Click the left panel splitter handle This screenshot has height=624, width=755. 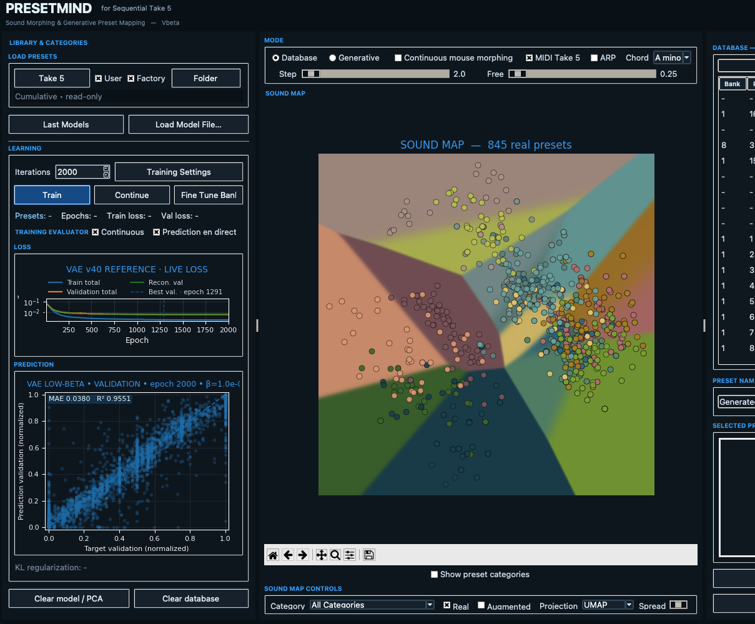click(x=257, y=325)
